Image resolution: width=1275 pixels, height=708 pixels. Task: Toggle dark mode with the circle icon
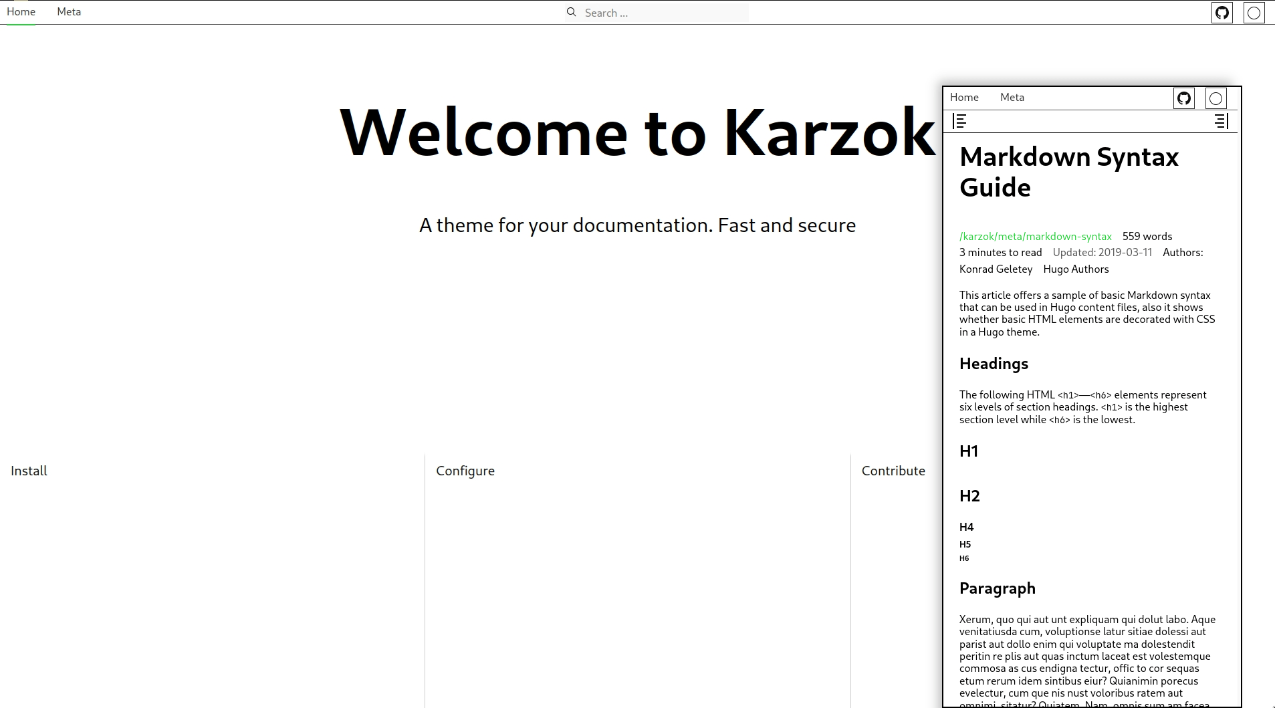point(1254,12)
